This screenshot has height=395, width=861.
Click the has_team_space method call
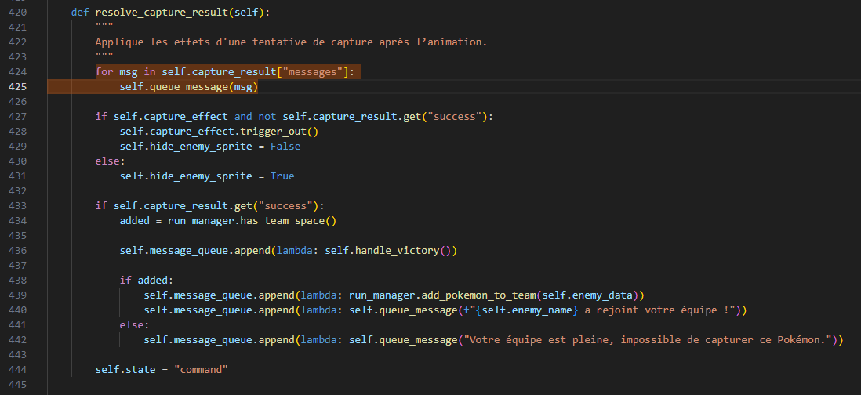point(289,221)
